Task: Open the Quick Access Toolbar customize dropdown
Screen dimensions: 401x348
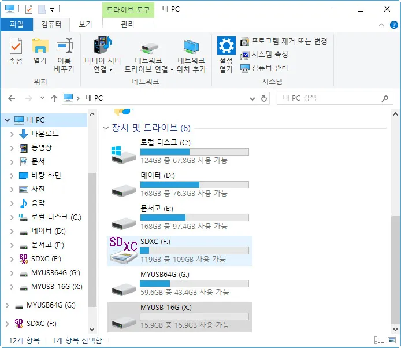Action: click(x=52, y=10)
